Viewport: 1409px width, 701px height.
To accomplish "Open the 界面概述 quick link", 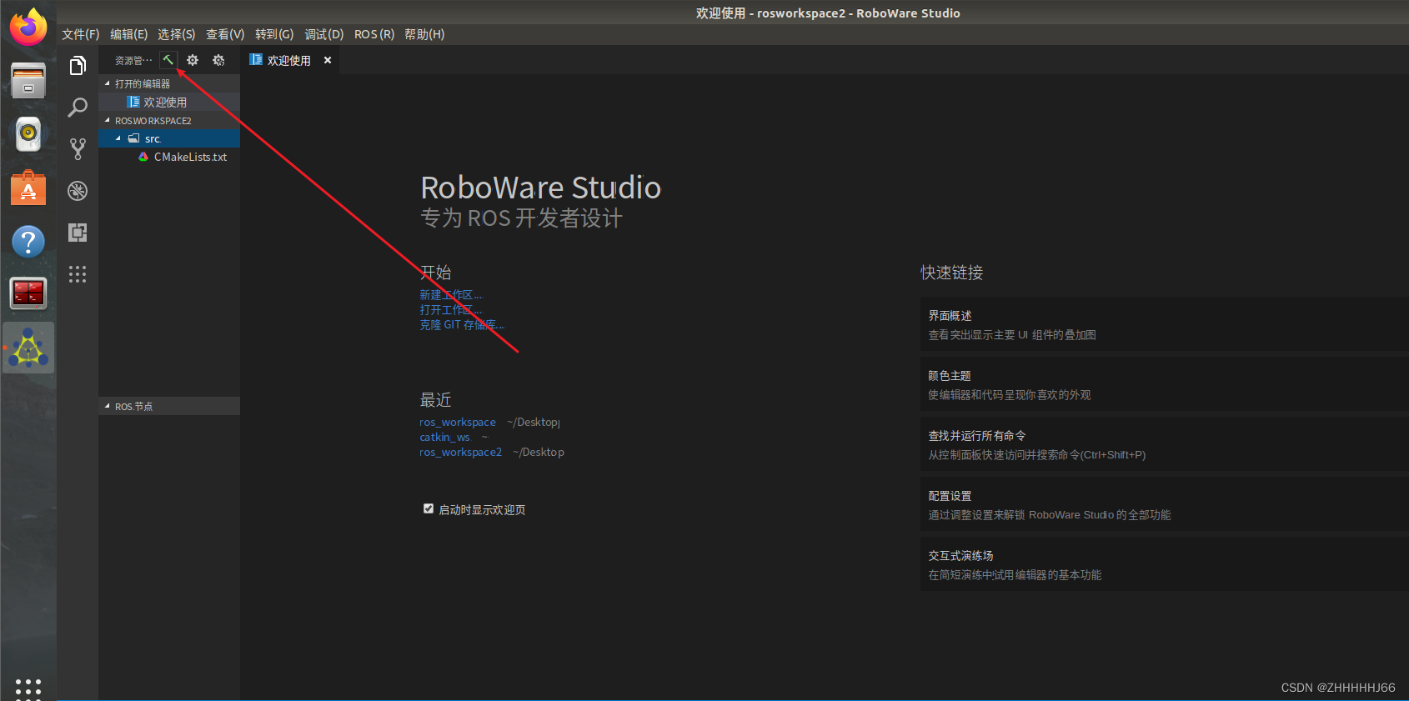I will pyautogui.click(x=1164, y=324).
